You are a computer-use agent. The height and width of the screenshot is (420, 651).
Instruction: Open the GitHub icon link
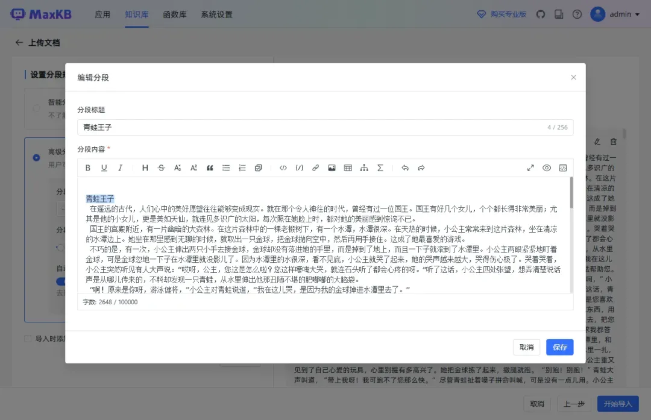[541, 14]
